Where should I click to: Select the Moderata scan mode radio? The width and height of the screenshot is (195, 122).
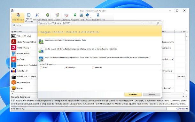[66, 67]
